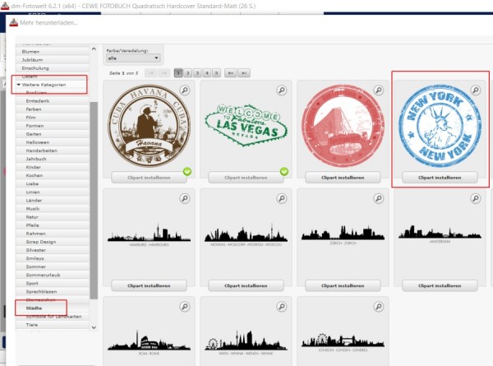Viewport: 493px width, 366px height.
Task: Magnify the Zürich skyline clipart
Action: [379, 198]
